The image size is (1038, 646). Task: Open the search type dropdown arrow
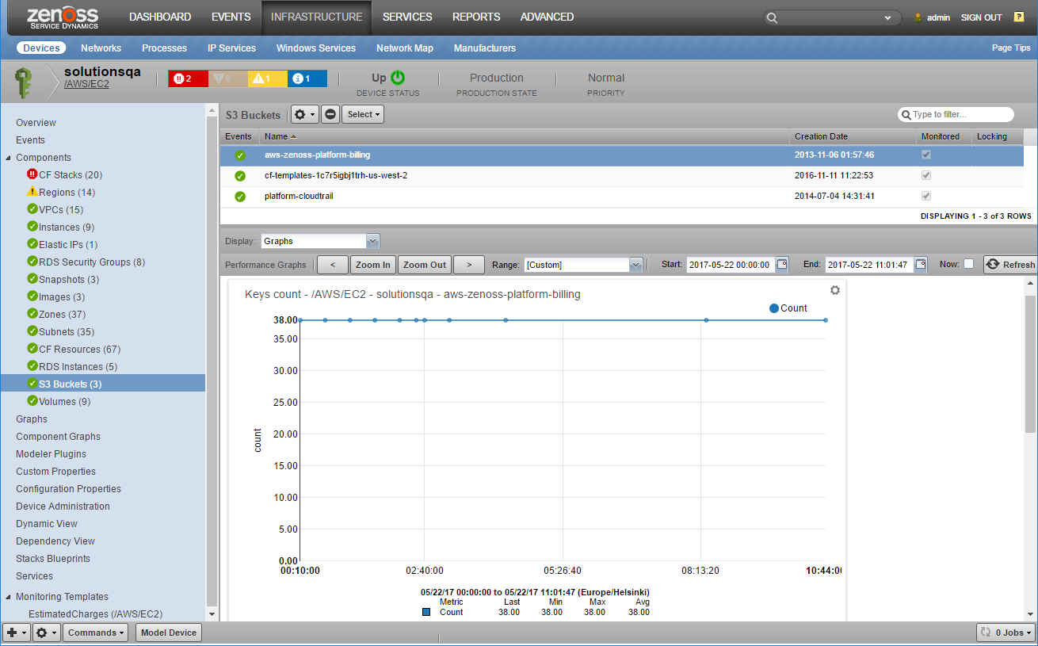pos(887,17)
